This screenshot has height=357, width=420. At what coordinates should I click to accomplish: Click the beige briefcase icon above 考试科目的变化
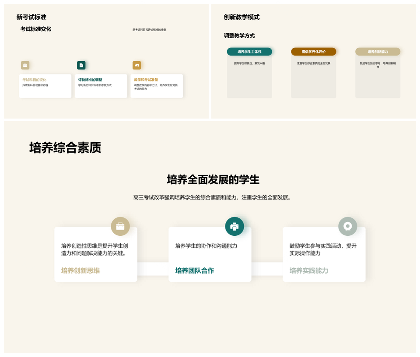click(x=25, y=65)
